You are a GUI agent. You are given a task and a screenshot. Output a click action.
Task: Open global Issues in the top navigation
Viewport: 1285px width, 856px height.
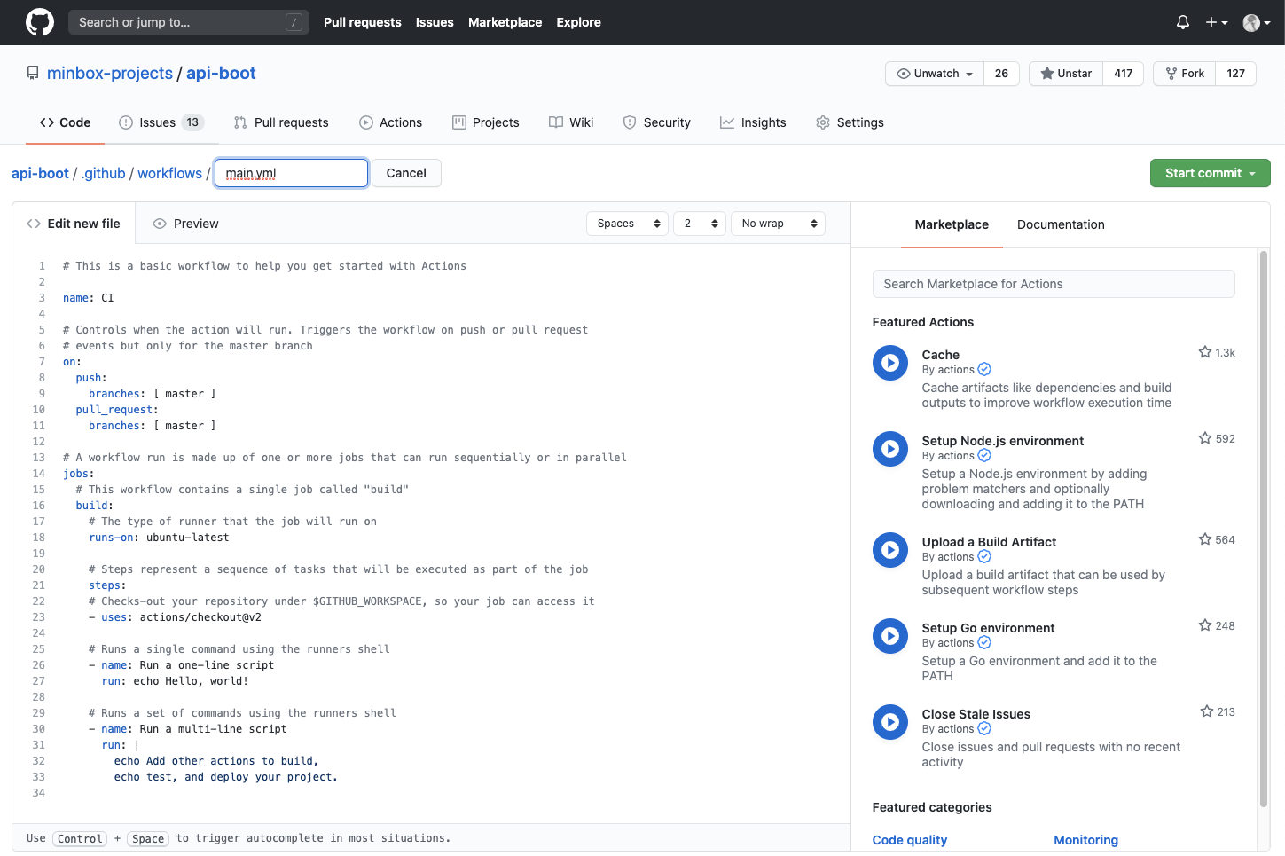point(435,22)
